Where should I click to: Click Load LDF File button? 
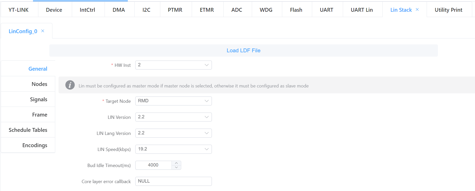click(243, 50)
